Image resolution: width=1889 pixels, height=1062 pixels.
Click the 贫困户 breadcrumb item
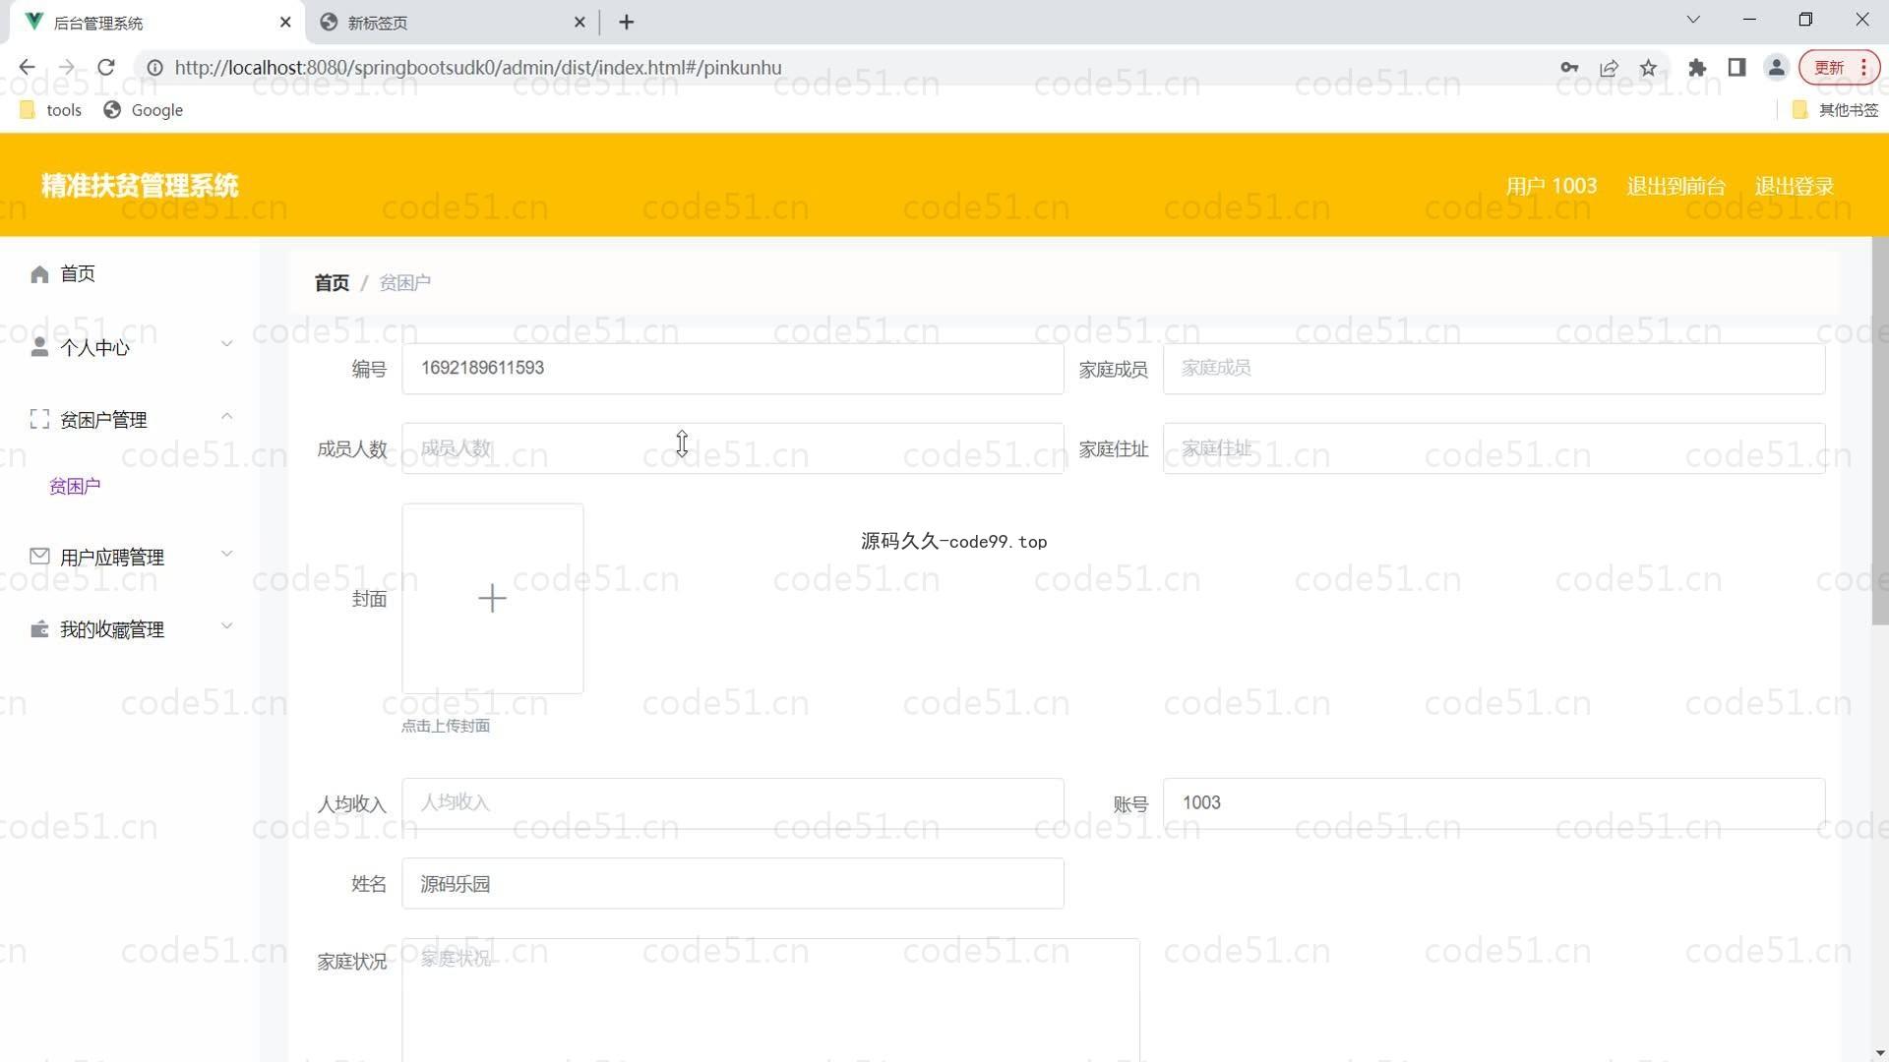pyautogui.click(x=404, y=283)
